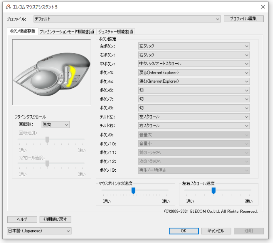The height and width of the screenshot is (243, 273).
Task: Click the 適用 button
Action: tap(249, 231)
